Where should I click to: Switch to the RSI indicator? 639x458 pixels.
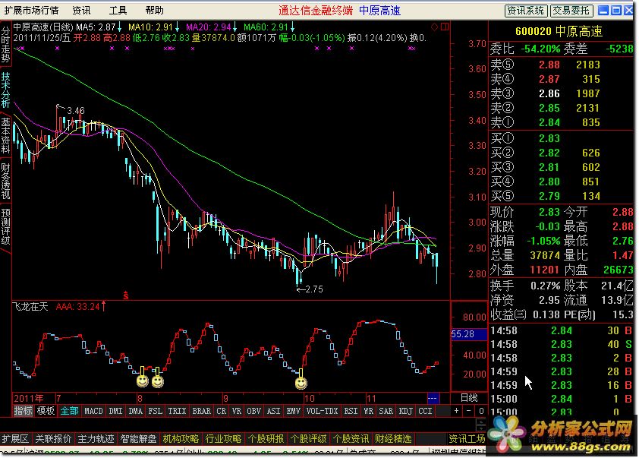pos(351,411)
